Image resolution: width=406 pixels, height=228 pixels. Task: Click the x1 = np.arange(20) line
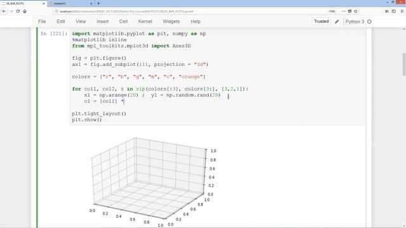point(152,95)
